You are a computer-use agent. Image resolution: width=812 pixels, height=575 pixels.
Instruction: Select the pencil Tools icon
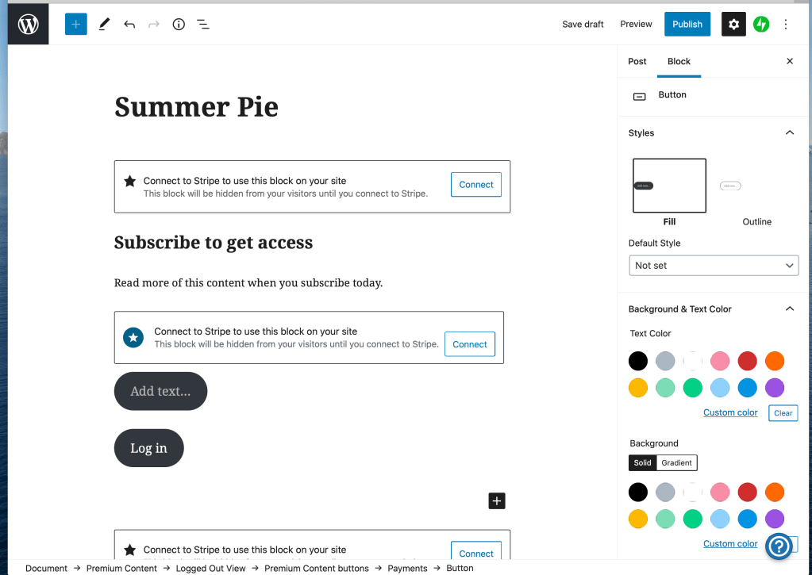104,25
